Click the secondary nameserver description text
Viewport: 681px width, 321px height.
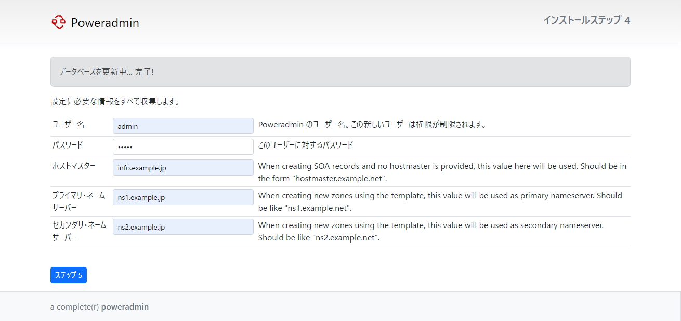(430, 231)
